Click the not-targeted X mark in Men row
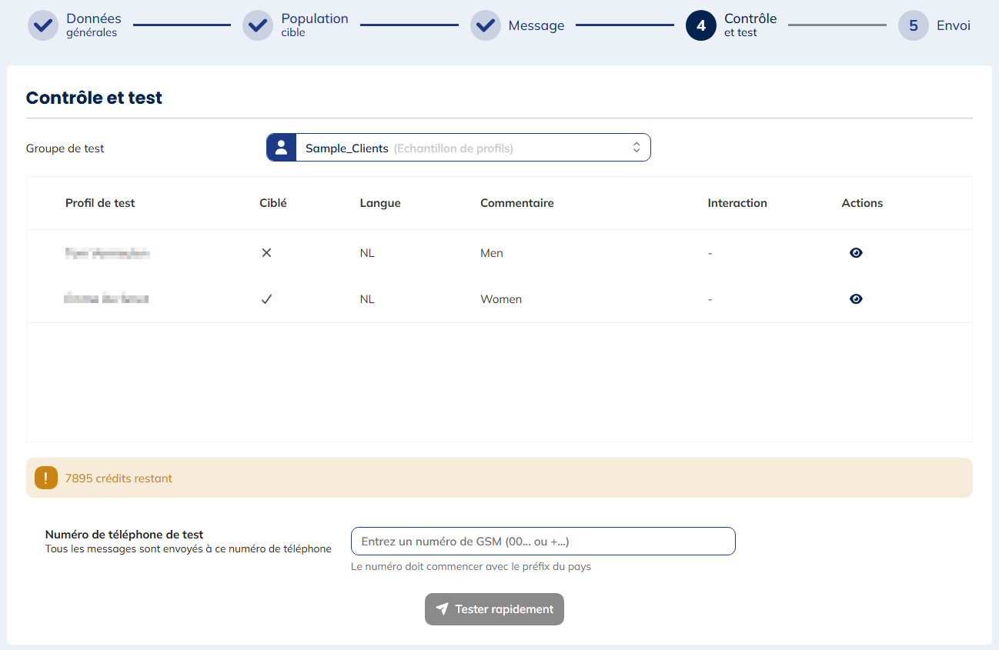Image resolution: width=999 pixels, height=650 pixels. coord(266,253)
